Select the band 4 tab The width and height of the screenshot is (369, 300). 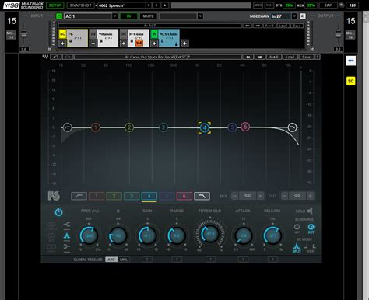coord(149,196)
